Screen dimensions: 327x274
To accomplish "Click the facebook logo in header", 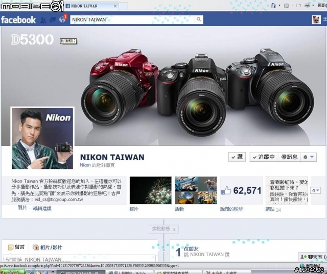I will (18, 20).
